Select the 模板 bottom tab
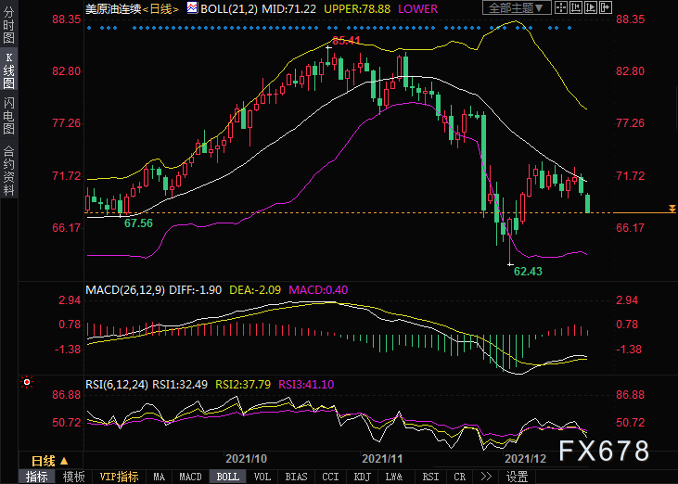678x484 pixels. click(74, 477)
